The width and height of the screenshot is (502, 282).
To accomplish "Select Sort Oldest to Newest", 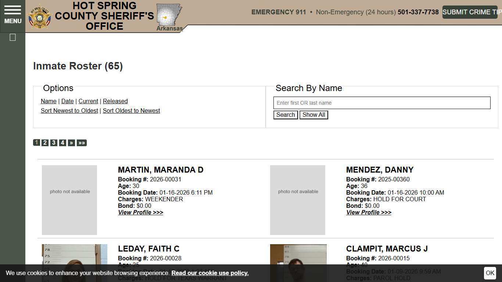I will (131, 111).
